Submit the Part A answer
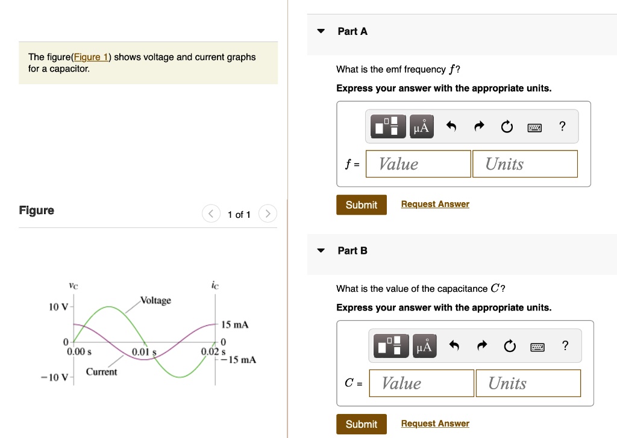Screen dimensions: 617x438 click(x=362, y=205)
